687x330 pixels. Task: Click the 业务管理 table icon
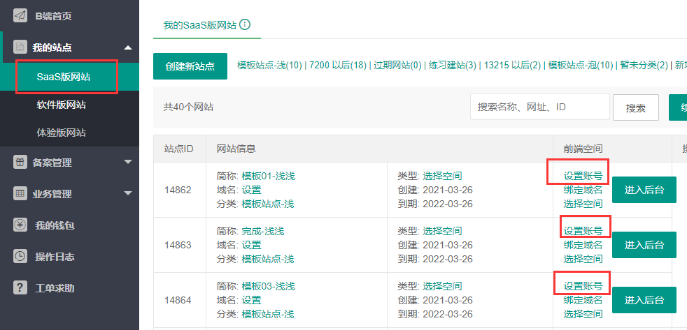coord(20,194)
